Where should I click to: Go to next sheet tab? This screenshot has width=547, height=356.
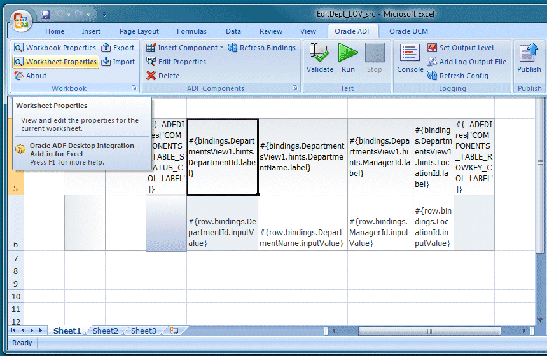(32, 330)
